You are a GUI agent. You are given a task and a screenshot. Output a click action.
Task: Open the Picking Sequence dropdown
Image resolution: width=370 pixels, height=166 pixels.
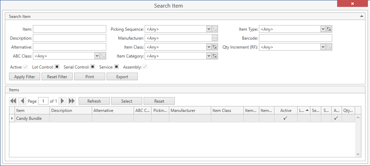[x=209, y=29]
